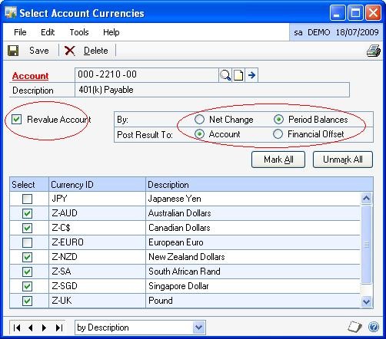Click the company name DEMO
Screen dimensions: 386x339
click(319, 32)
